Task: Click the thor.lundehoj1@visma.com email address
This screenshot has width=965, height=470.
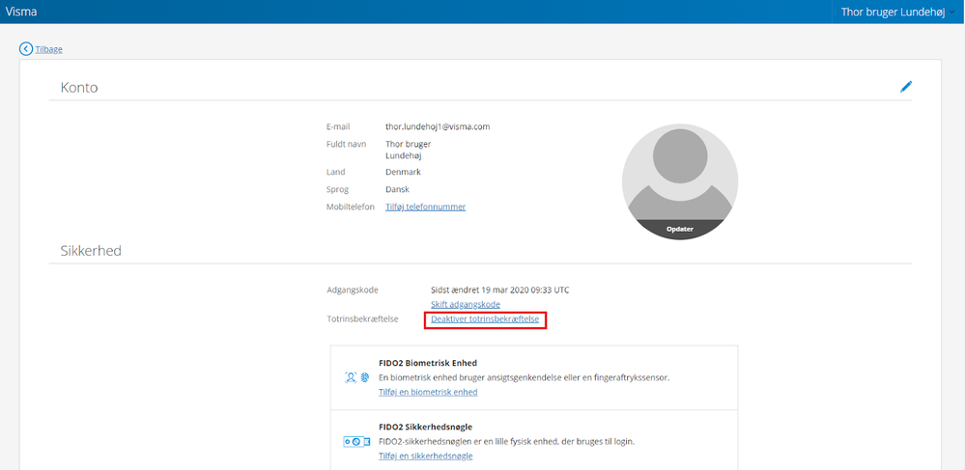Action: pos(438,126)
